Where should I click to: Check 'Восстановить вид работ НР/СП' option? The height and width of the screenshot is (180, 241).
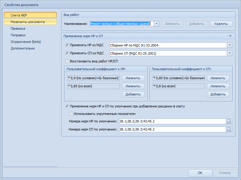tap(67, 61)
